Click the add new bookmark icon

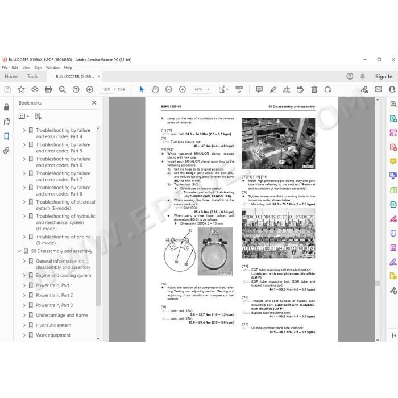38,116
